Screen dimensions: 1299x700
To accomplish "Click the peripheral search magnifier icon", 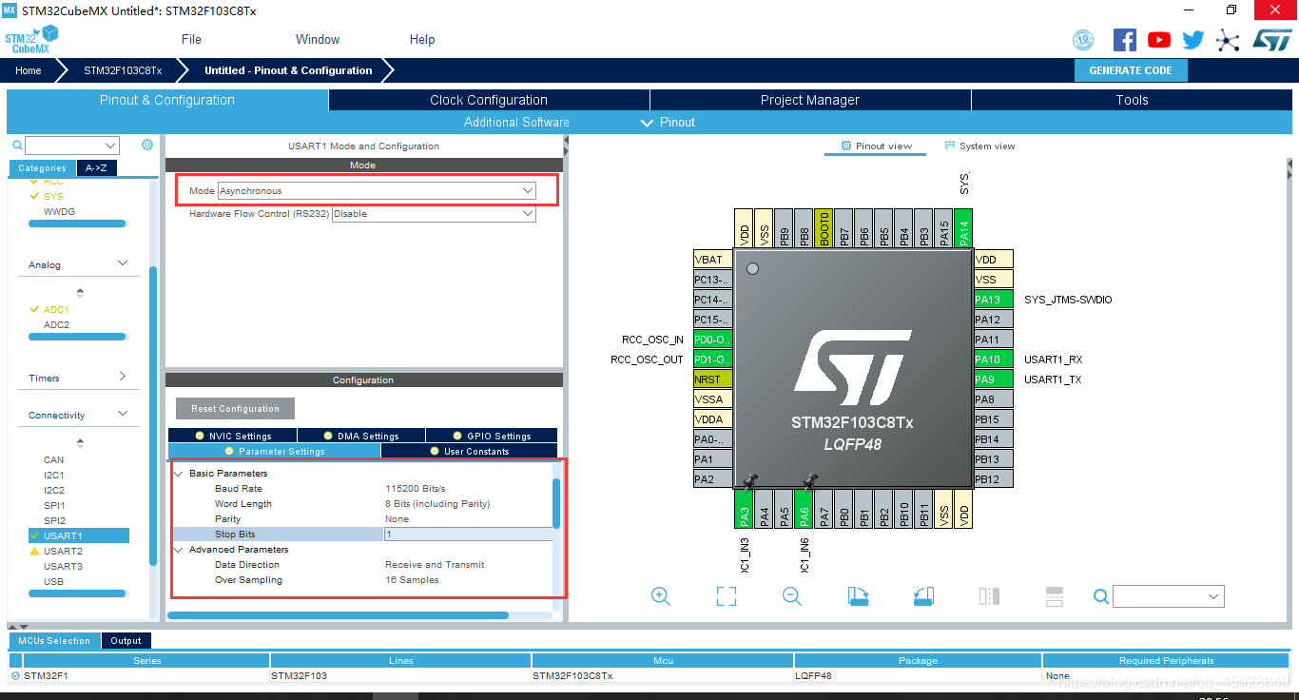I will point(17,146).
